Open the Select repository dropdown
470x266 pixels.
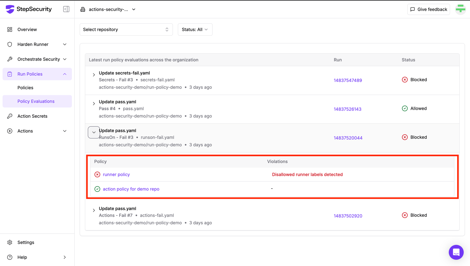pyautogui.click(x=126, y=30)
